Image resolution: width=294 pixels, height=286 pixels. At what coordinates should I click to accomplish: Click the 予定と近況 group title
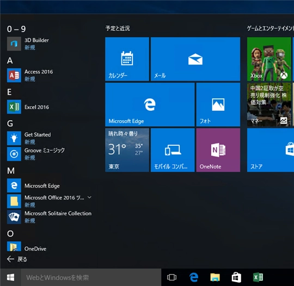click(x=118, y=28)
